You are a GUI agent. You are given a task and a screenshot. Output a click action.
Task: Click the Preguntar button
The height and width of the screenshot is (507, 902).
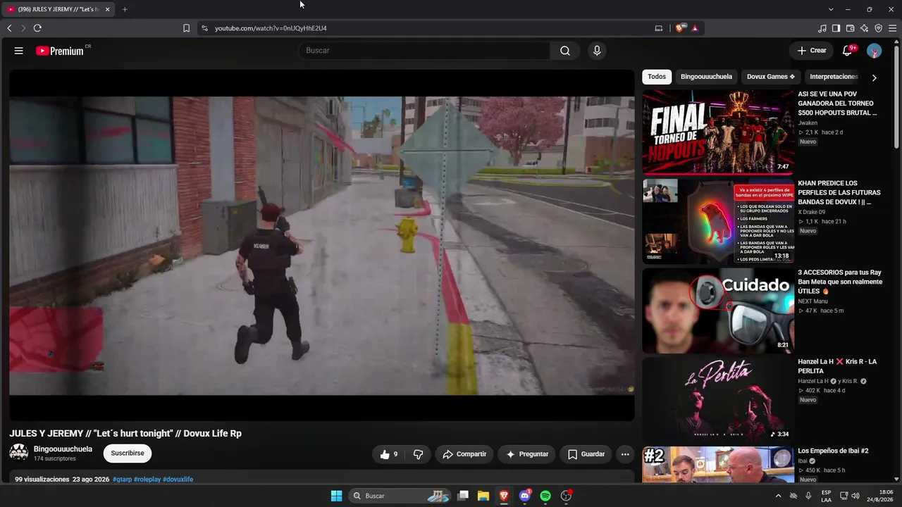tap(527, 454)
